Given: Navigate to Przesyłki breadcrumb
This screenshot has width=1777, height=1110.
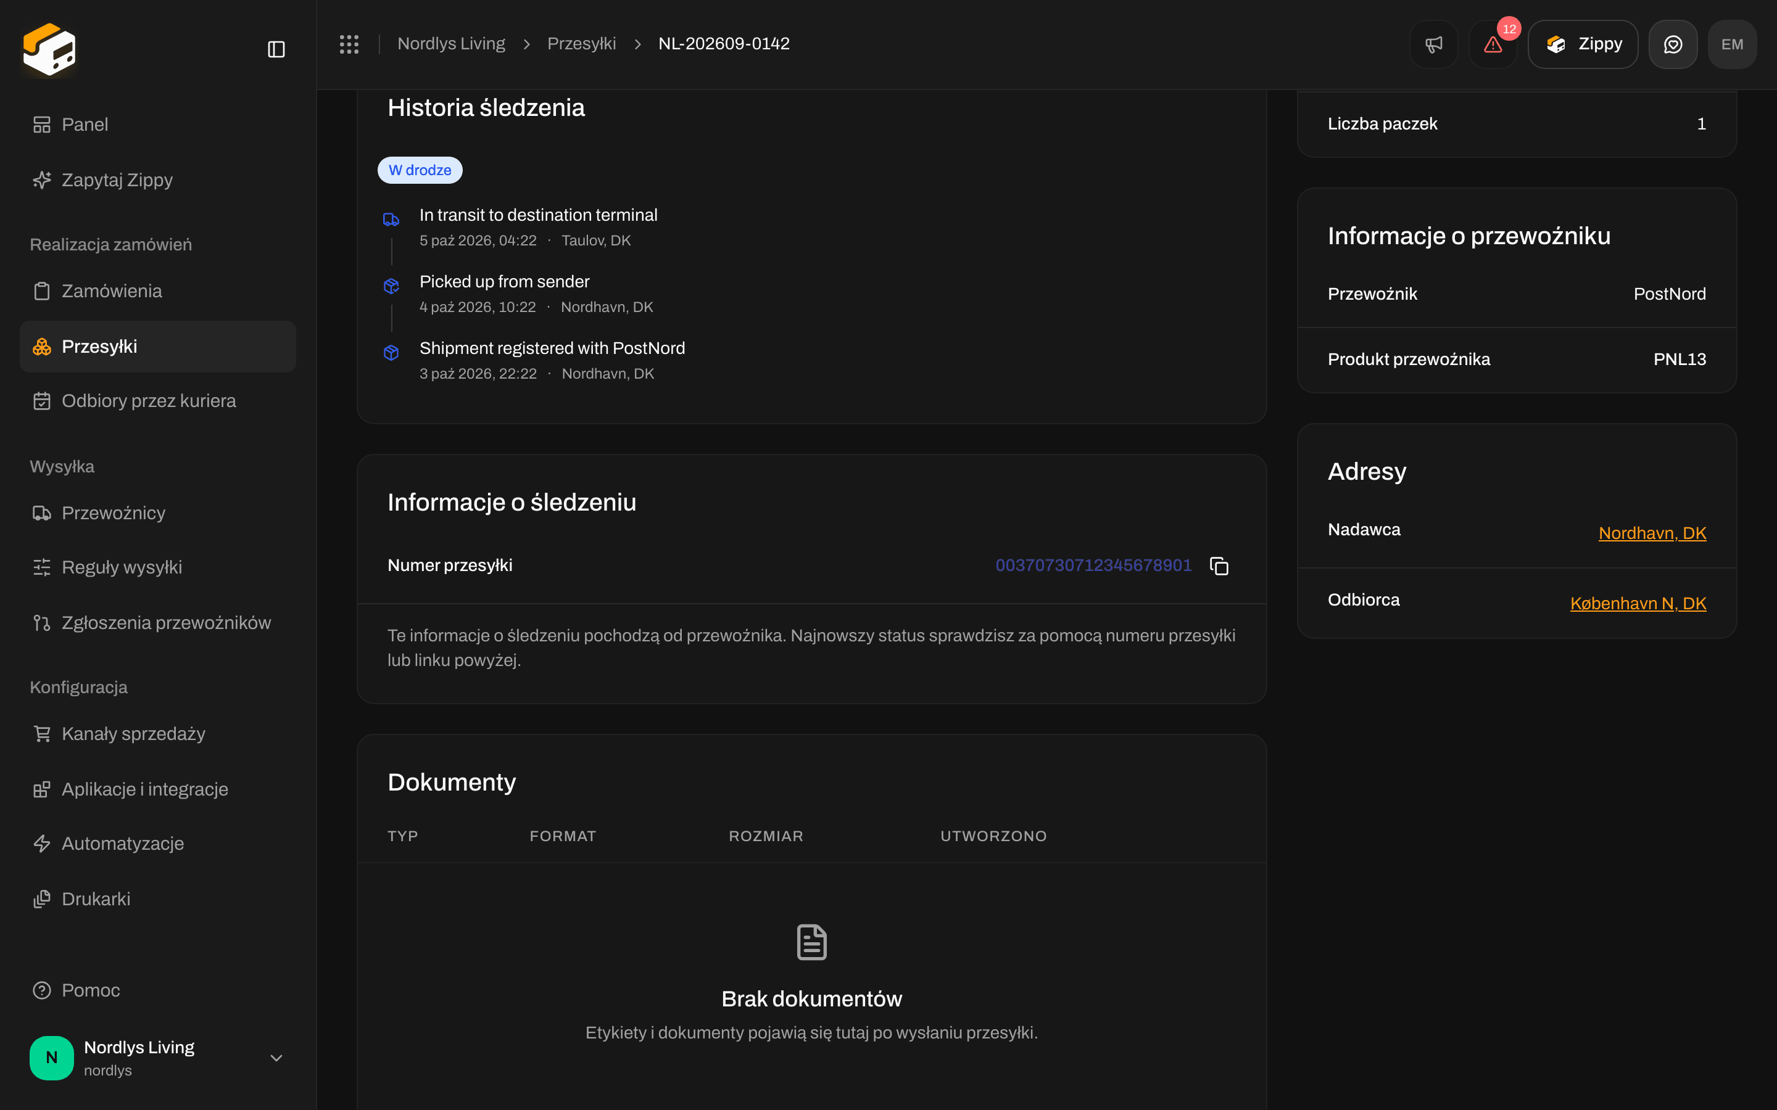Looking at the screenshot, I should click(582, 43).
